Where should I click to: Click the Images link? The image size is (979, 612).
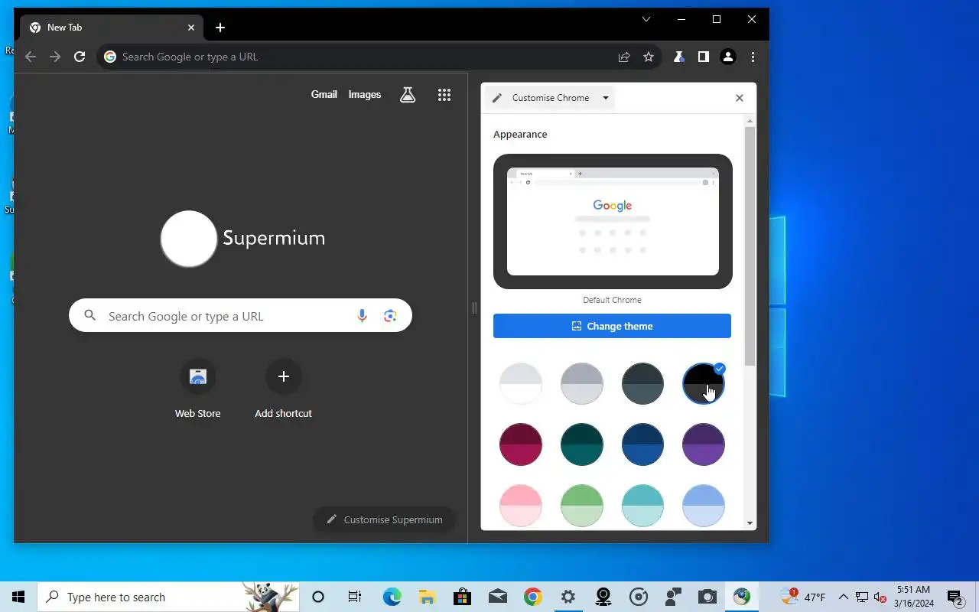pyautogui.click(x=365, y=95)
